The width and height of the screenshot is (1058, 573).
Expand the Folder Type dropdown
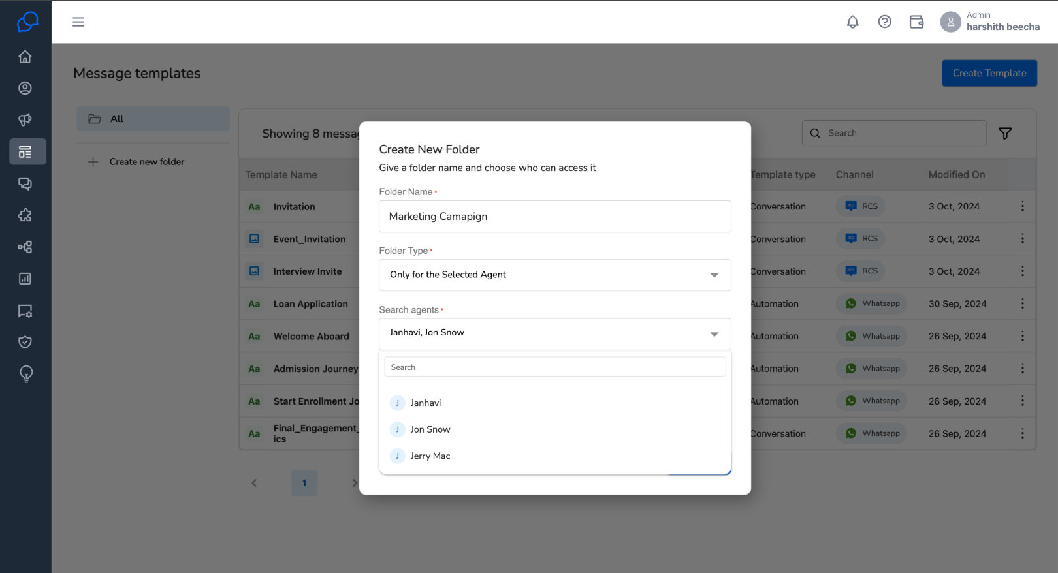pos(555,275)
